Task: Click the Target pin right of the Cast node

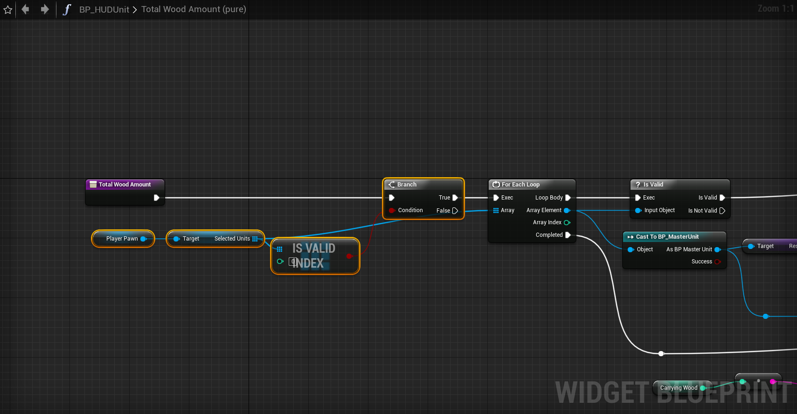Action: pyautogui.click(x=751, y=246)
